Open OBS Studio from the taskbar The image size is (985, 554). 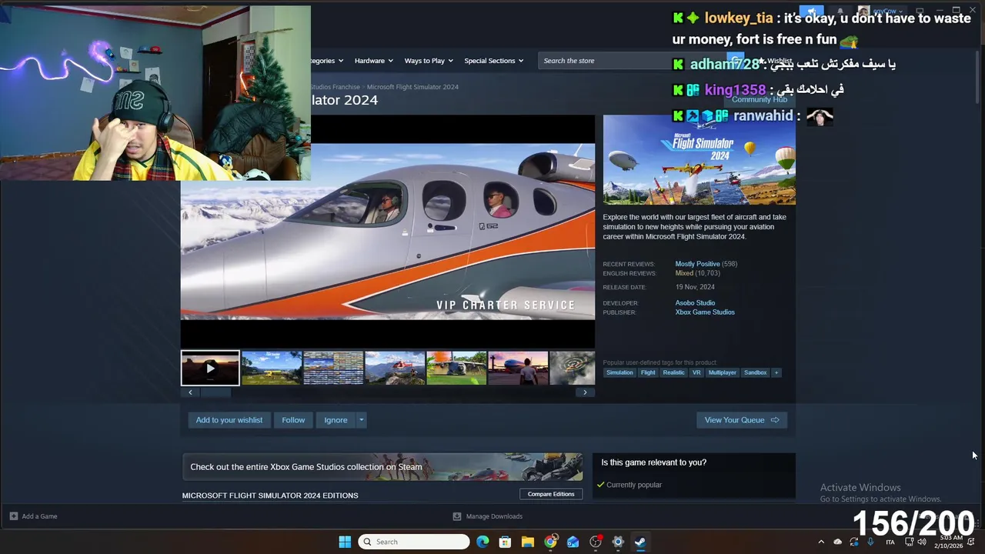click(595, 542)
